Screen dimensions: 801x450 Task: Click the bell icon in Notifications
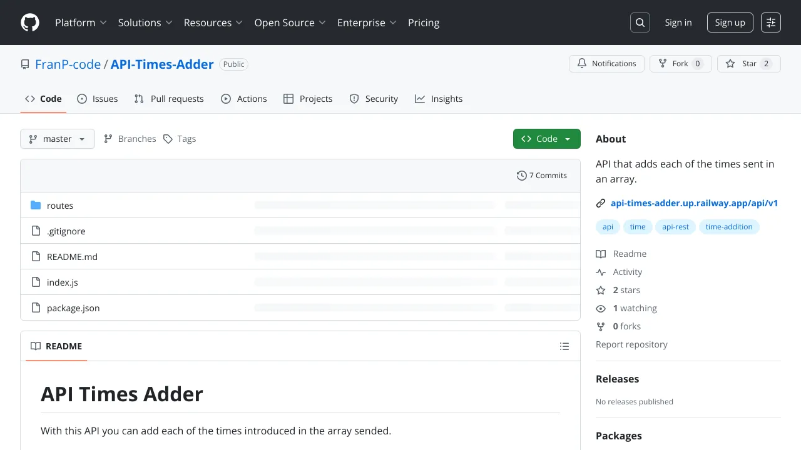(582, 64)
